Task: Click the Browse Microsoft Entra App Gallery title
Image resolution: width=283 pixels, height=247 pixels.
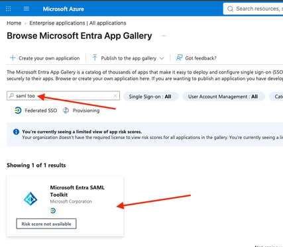Action: tap(80, 36)
